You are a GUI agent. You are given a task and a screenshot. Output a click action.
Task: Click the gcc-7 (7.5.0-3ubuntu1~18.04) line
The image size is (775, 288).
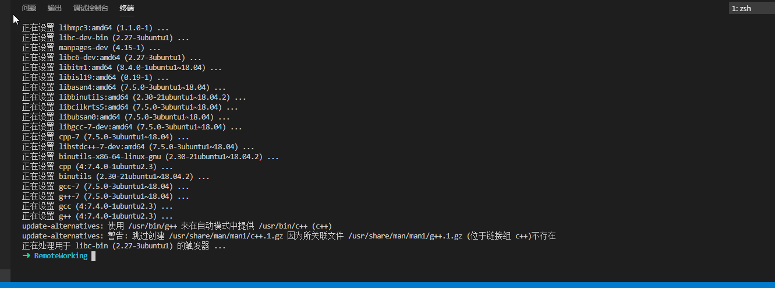[105, 187]
